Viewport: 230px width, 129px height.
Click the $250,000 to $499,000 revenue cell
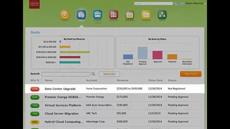129,89
